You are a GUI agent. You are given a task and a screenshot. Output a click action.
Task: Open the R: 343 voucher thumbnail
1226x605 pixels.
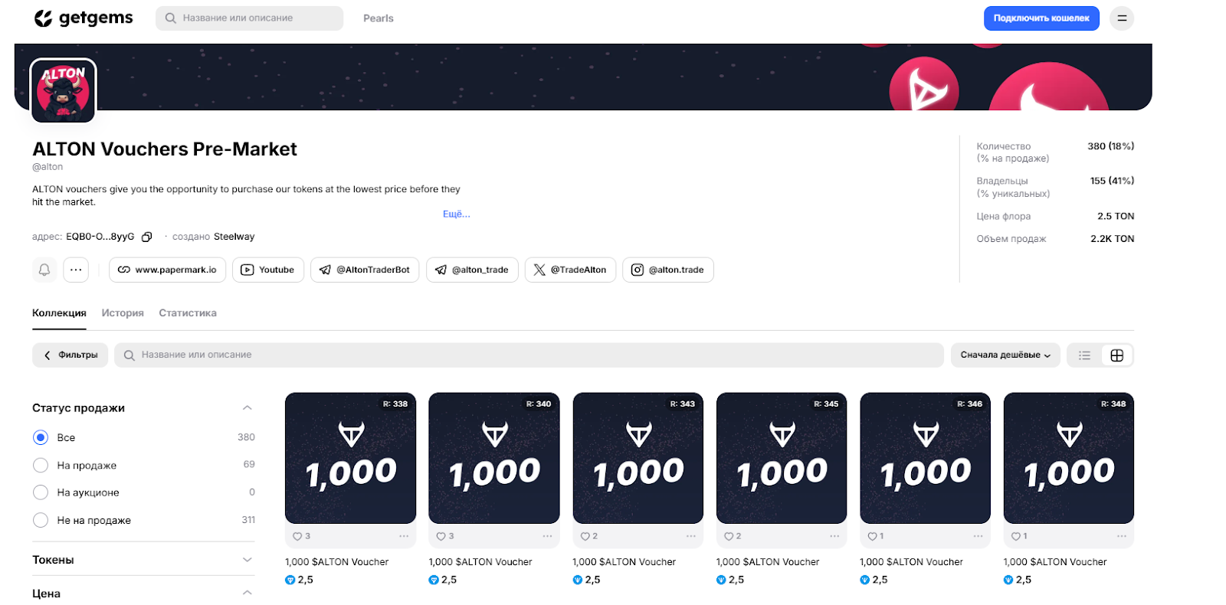[638, 458]
